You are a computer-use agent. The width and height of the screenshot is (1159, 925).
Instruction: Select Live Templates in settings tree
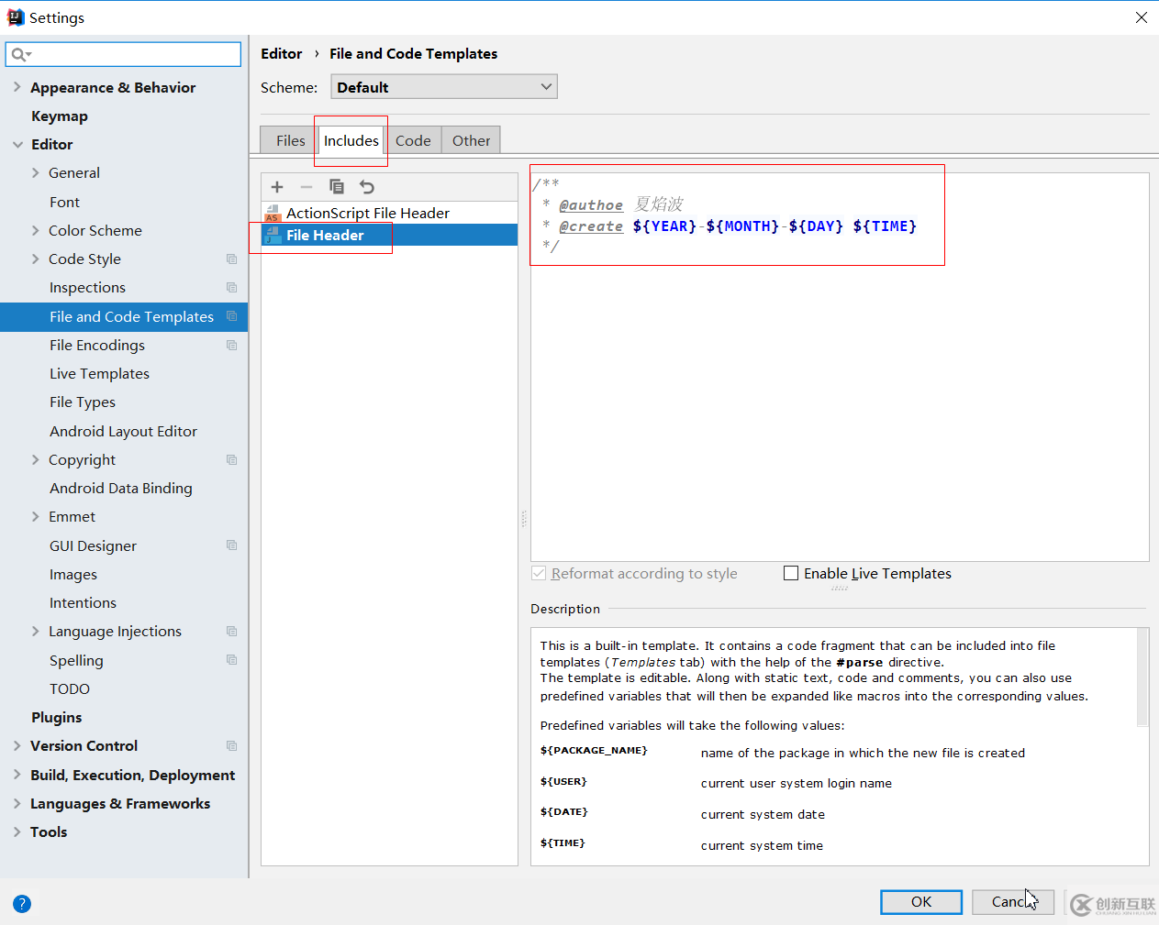click(99, 374)
